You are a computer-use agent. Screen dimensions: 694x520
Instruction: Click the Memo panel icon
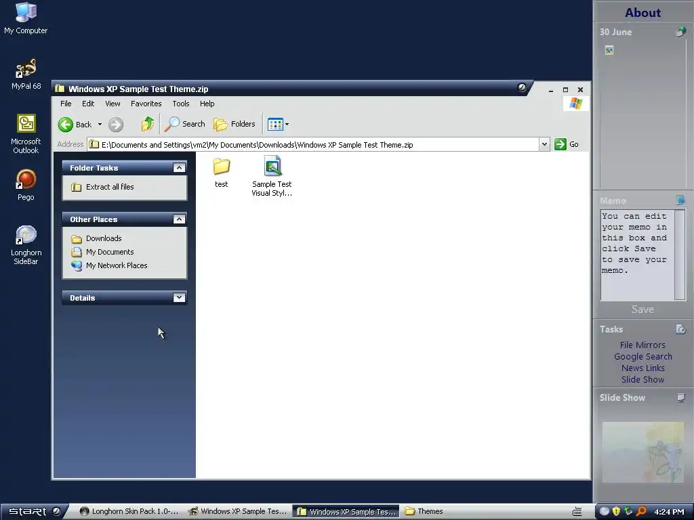click(680, 200)
